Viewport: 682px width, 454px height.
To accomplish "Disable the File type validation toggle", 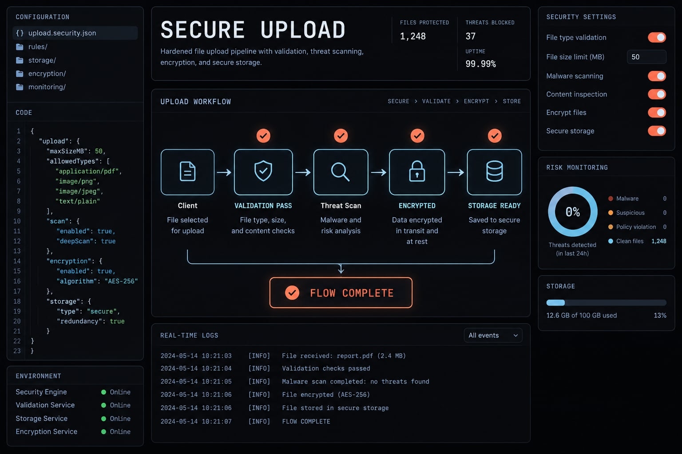I will [x=657, y=38].
